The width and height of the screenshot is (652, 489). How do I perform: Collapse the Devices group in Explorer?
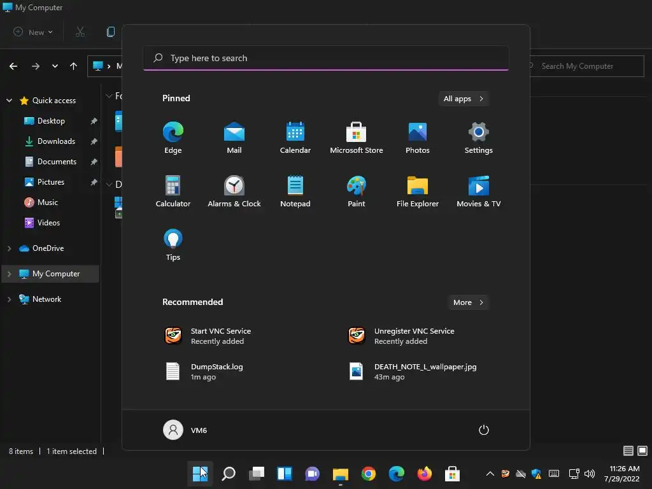[x=109, y=184]
